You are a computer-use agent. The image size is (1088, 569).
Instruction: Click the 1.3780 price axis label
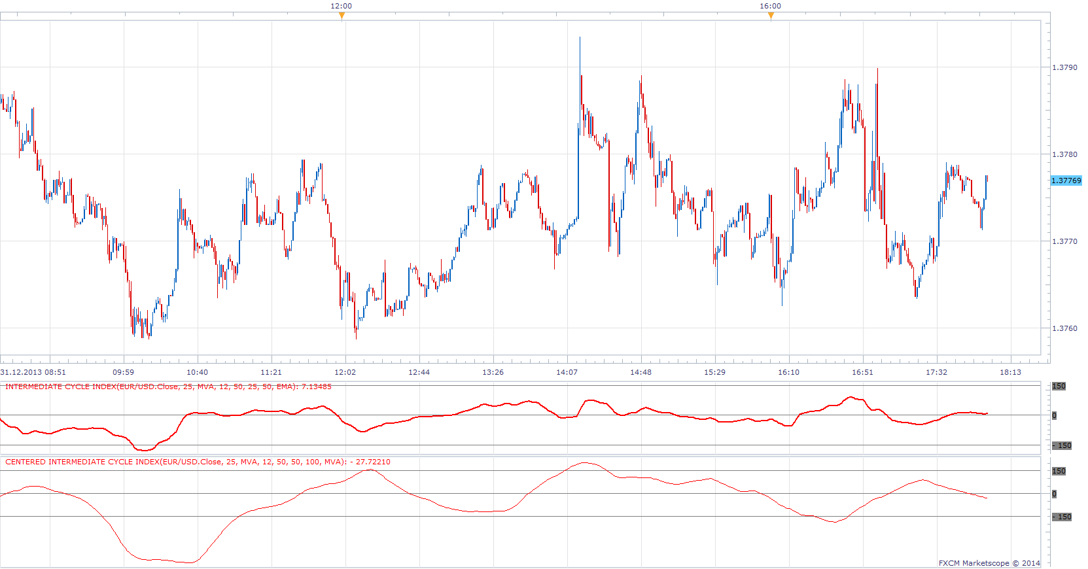point(1064,154)
